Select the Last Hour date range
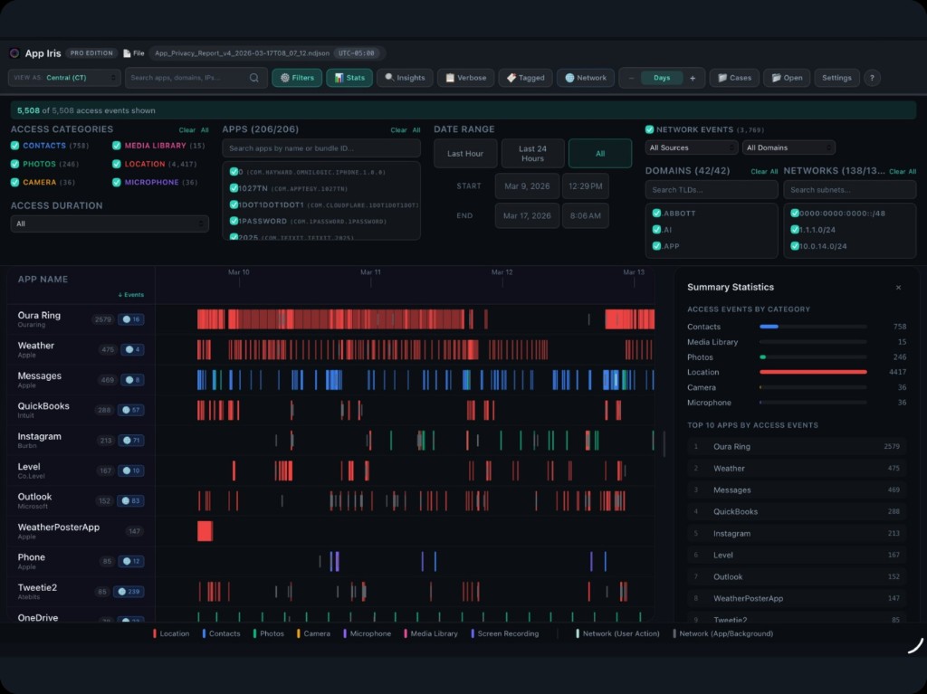The height and width of the screenshot is (694, 927). [464, 153]
